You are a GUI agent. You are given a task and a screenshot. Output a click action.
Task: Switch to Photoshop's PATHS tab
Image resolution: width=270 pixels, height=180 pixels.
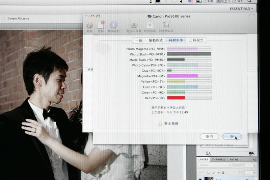coord(234,159)
